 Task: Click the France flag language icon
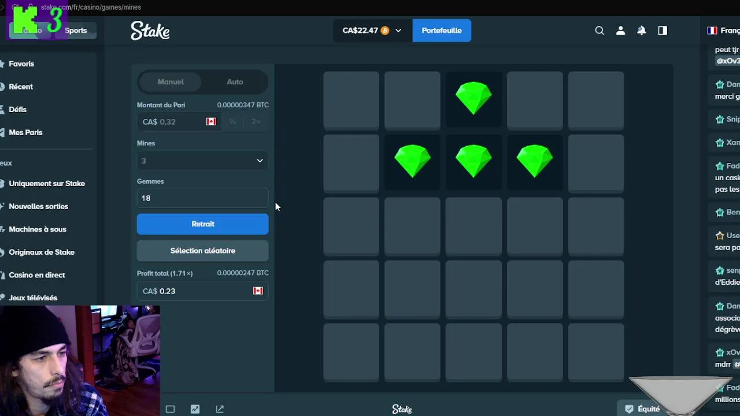(712, 31)
